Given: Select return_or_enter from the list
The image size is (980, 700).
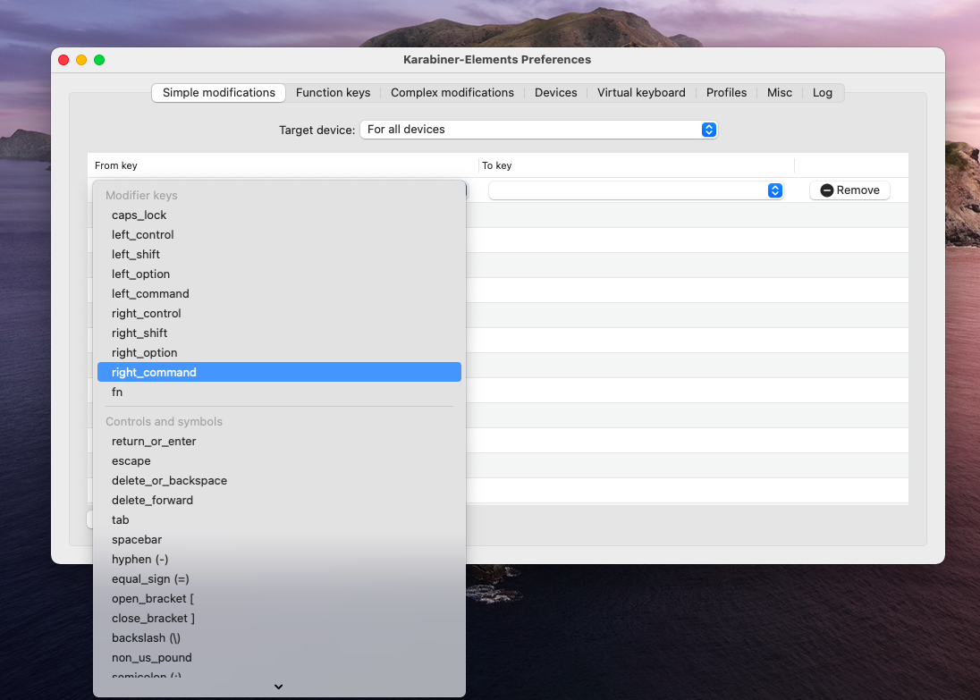Looking at the screenshot, I should (279, 442).
